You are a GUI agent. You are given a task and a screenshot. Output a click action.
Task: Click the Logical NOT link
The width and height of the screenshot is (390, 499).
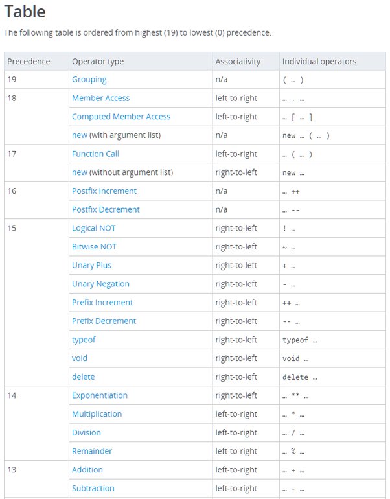click(93, 228)
